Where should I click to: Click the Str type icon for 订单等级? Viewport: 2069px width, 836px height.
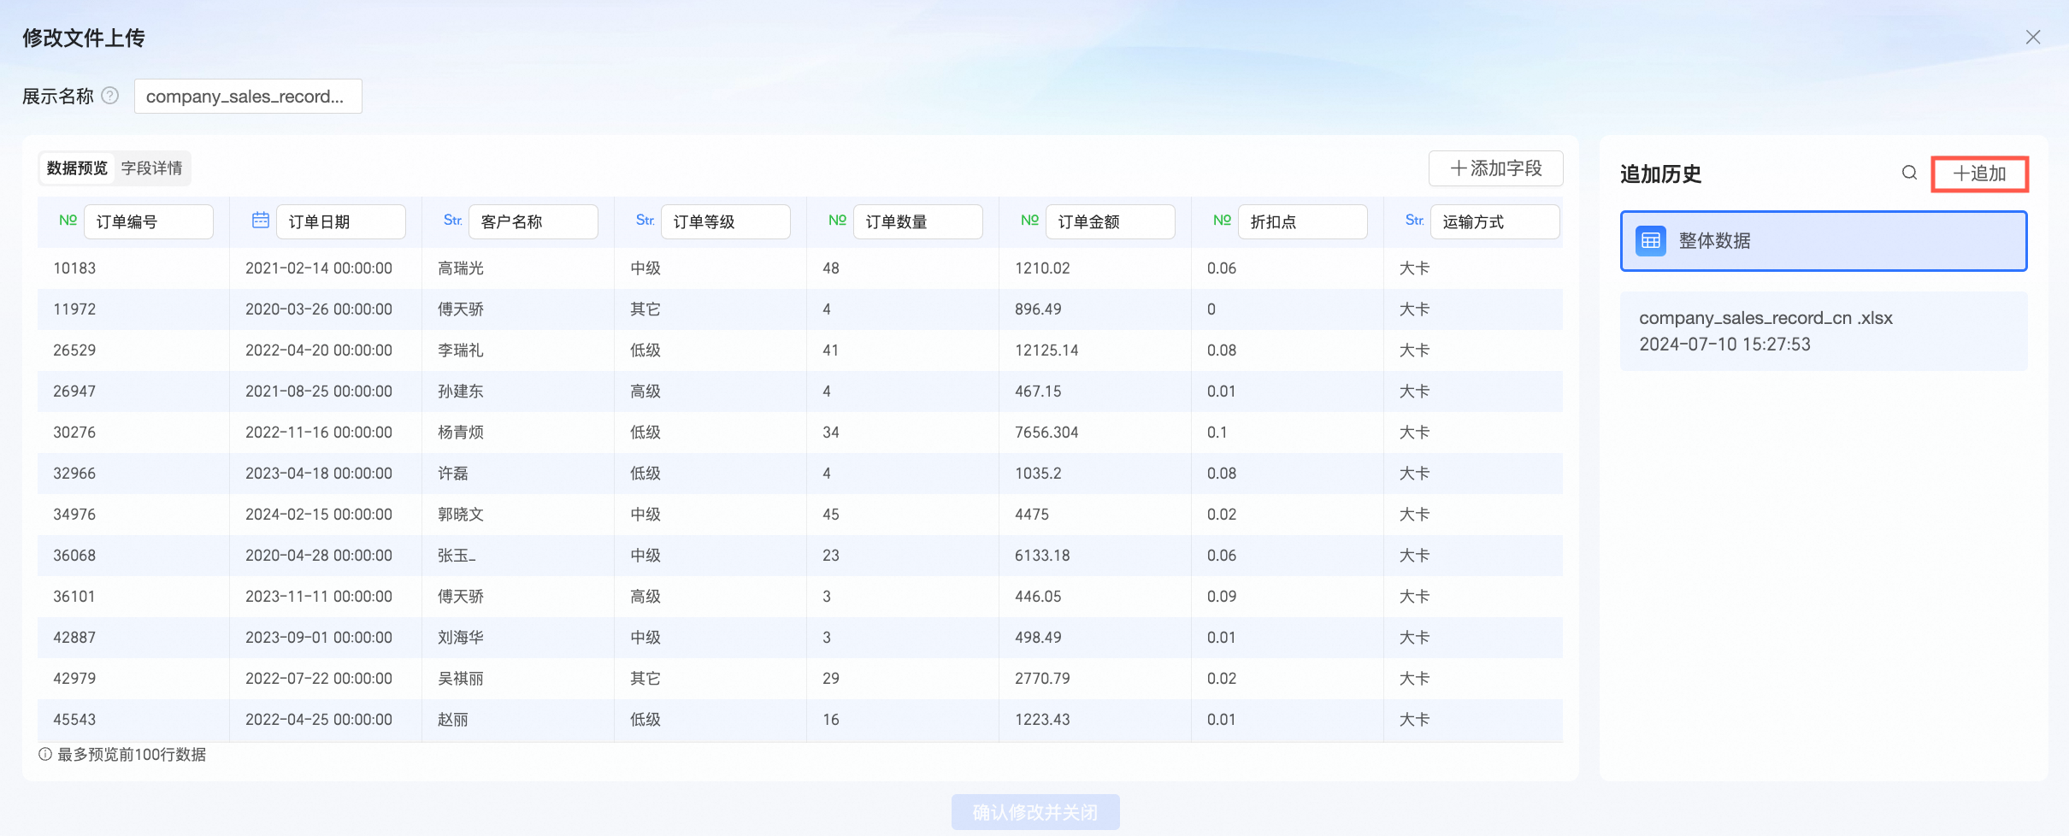(x=645, y=221)
